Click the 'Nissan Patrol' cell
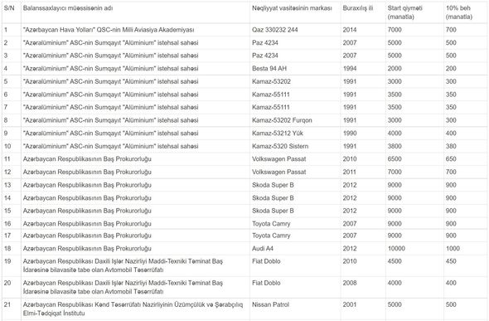This screenshot has width=489, height=321. pyautogui.click(x=270, y=304)
